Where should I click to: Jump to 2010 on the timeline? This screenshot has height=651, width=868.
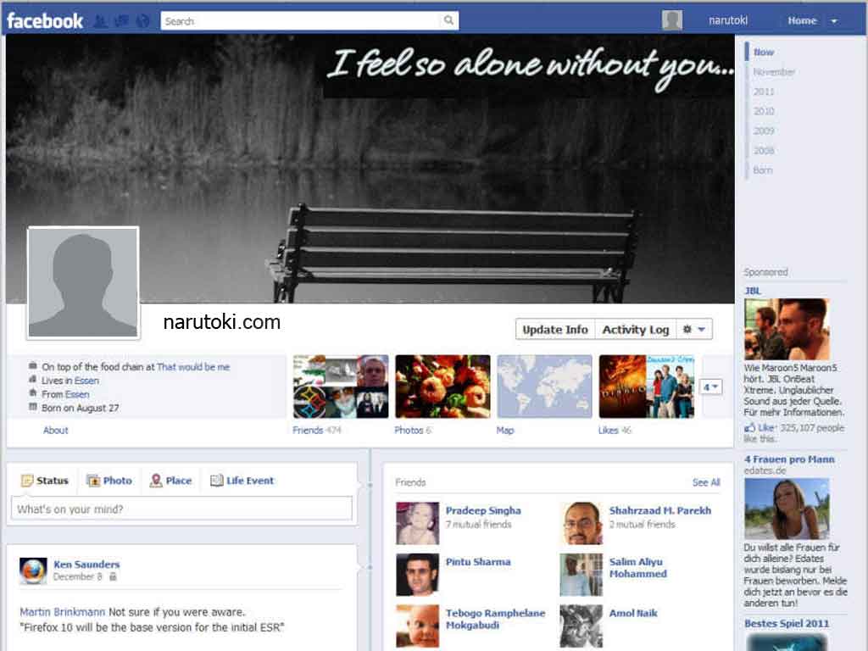pyautogui.click(x=764, y=111)
